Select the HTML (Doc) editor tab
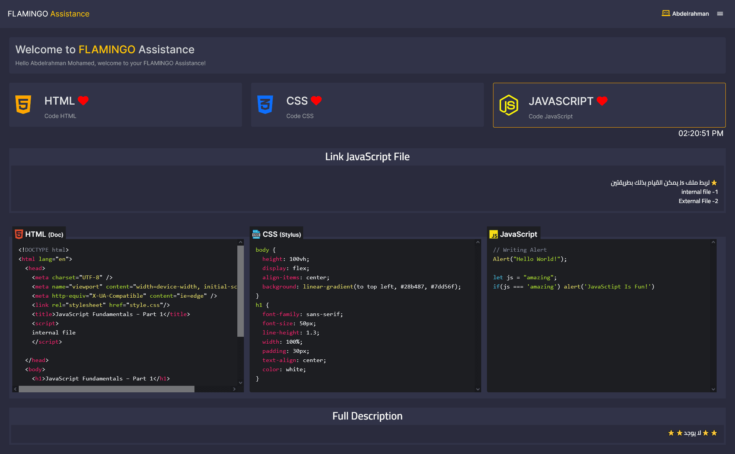735x454 pixels. point(39,234)
